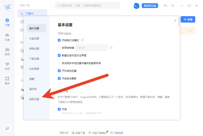Viewport: 203px width, 136px height.
Task: Select 下载设置 tab
Action: [34, 59]
